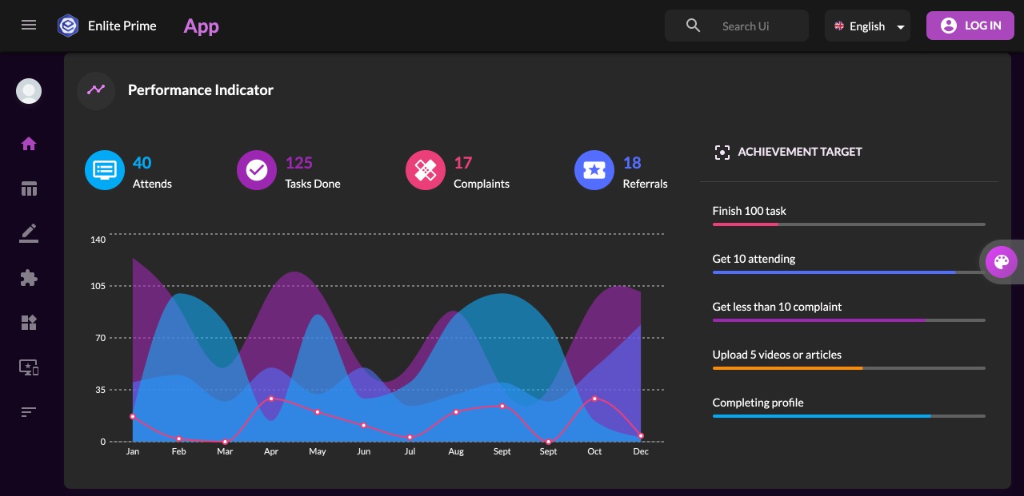Open the theme palette button
Screen dimensions: 1024x496
pos(1001,261)
